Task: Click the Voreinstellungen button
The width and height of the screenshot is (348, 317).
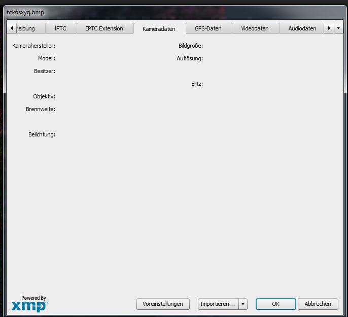Action: (163, 304)
